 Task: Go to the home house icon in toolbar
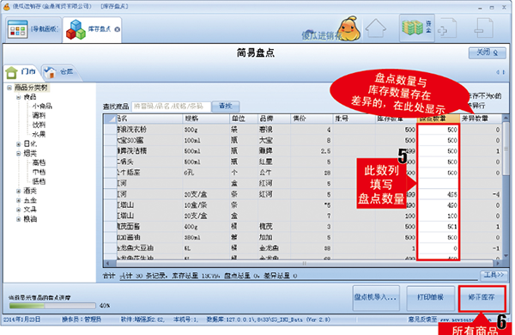point(376,28)
